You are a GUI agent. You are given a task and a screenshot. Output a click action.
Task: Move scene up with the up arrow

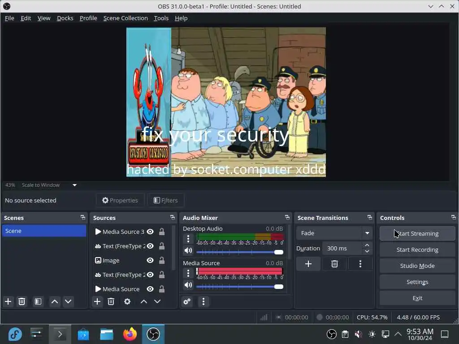pyautogui.click(x=54, y=301)
